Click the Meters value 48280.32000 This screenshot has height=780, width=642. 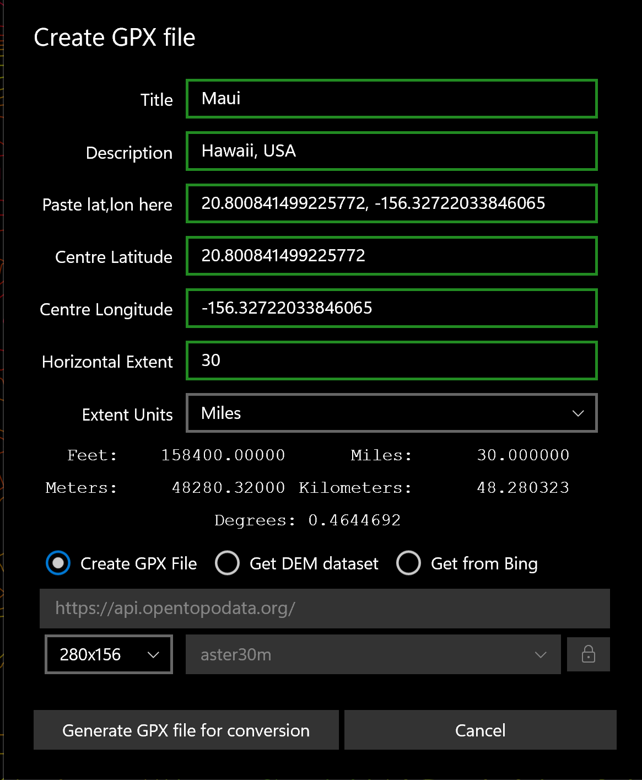pos(229,488)
